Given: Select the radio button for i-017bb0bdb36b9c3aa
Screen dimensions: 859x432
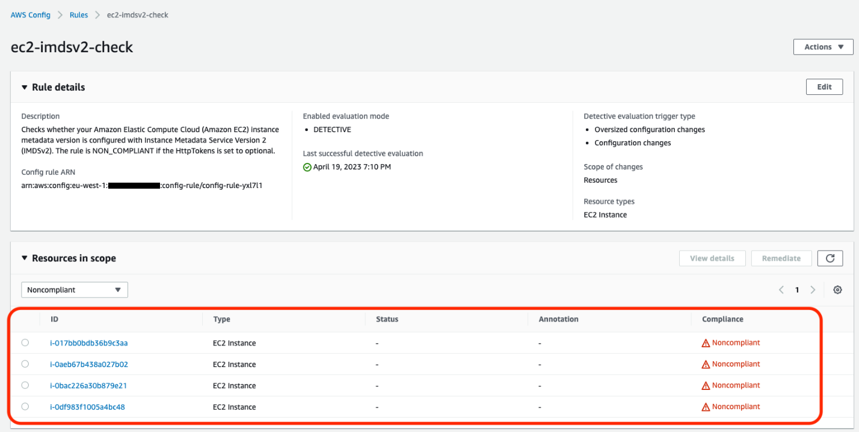Looking at the screenshot, I should [x=25, y=342].
